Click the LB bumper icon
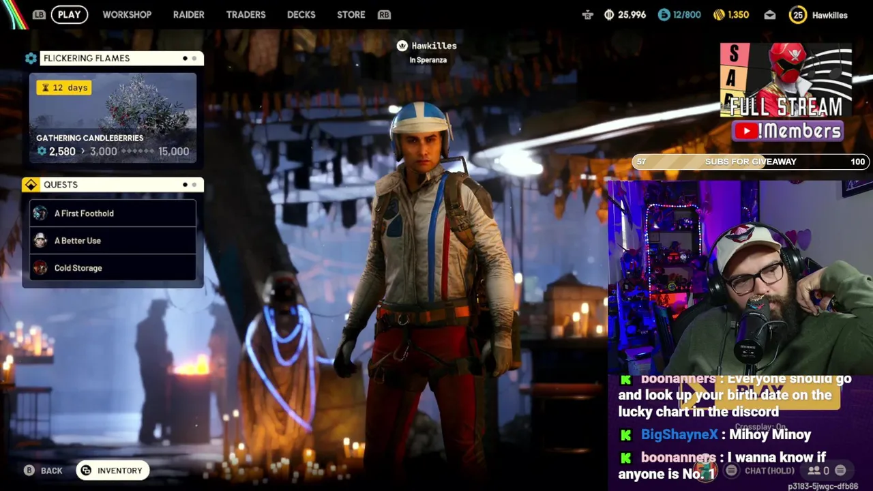873x491 pixels. pyautogui.click(x=39, y=14)
